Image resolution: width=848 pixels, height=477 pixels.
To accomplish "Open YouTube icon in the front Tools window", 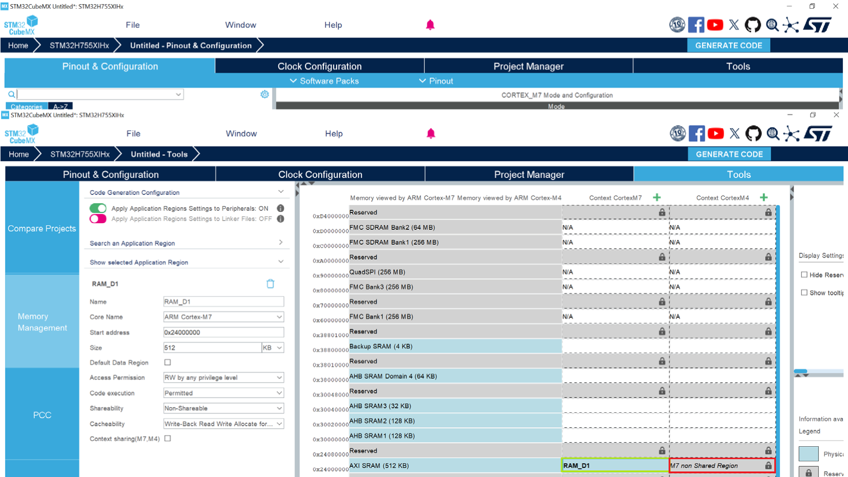I will click(x=716, y=134).
